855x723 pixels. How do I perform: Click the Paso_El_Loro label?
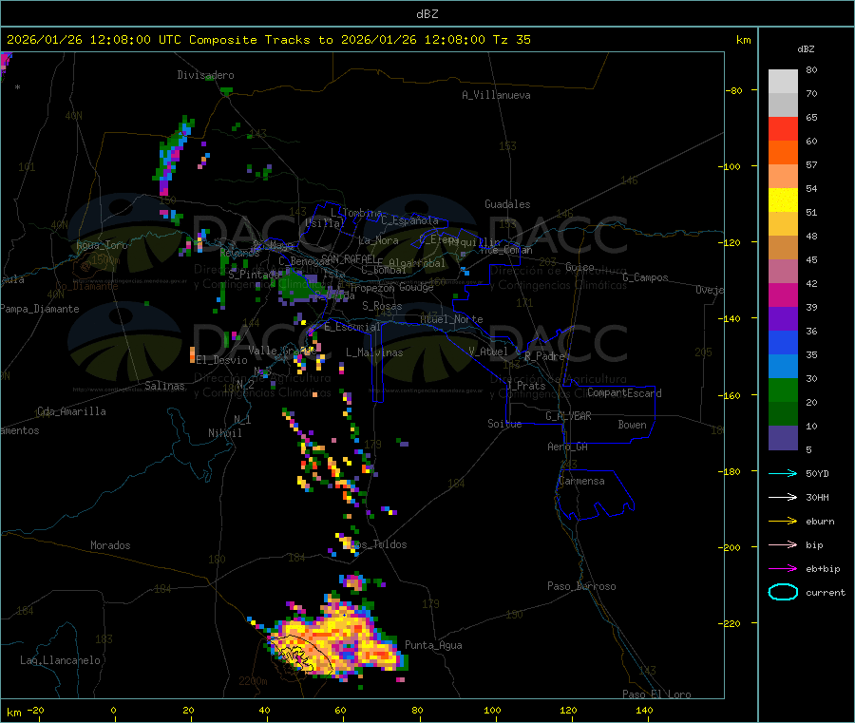tap(657, 694)
